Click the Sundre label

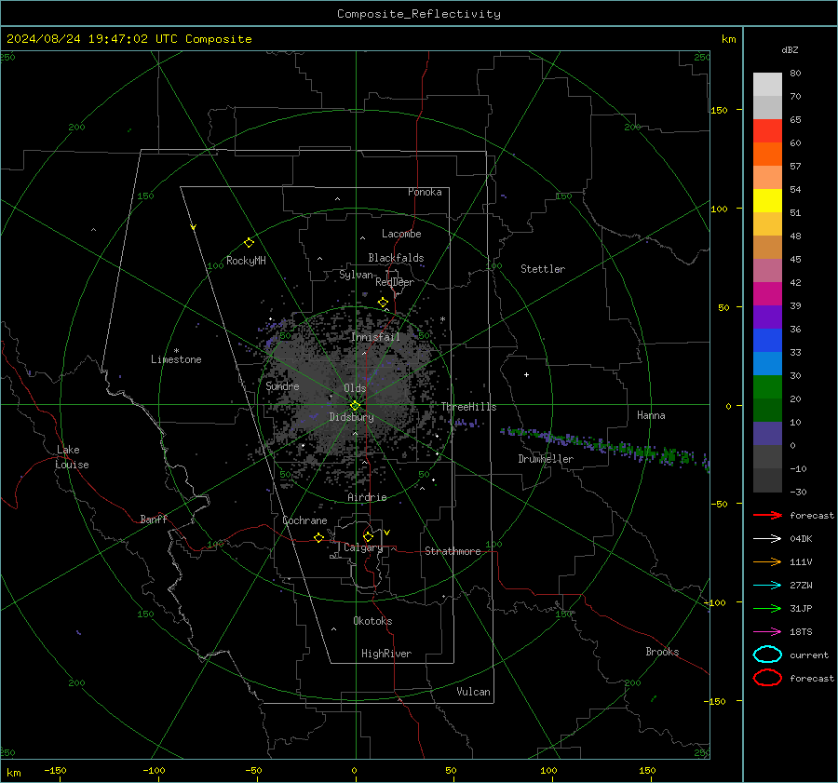click(282, 385)
